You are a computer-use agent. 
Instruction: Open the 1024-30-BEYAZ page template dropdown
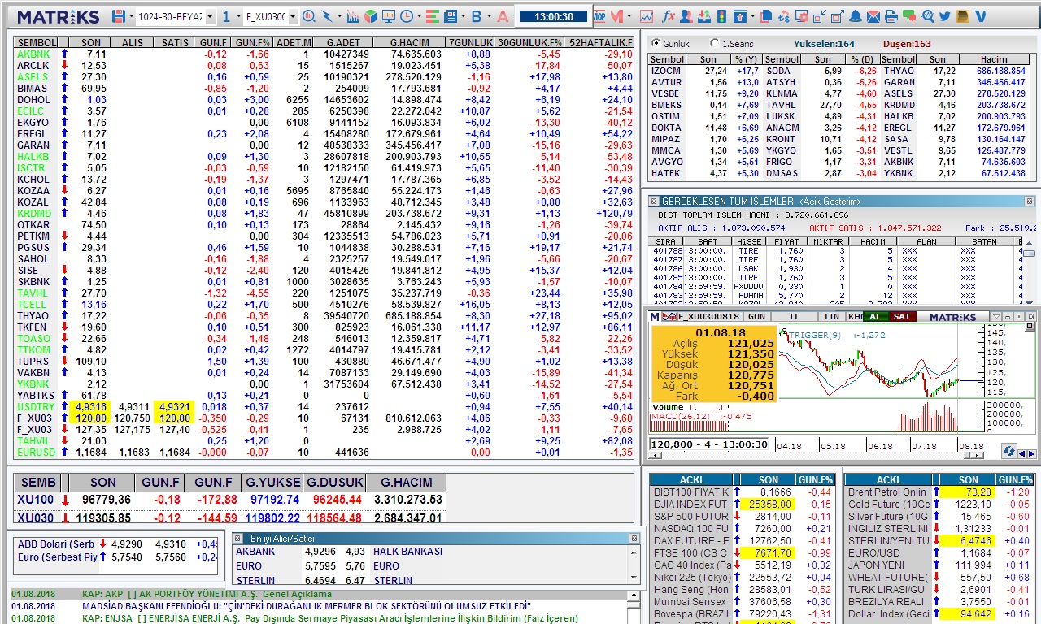[x=211, y=16]
